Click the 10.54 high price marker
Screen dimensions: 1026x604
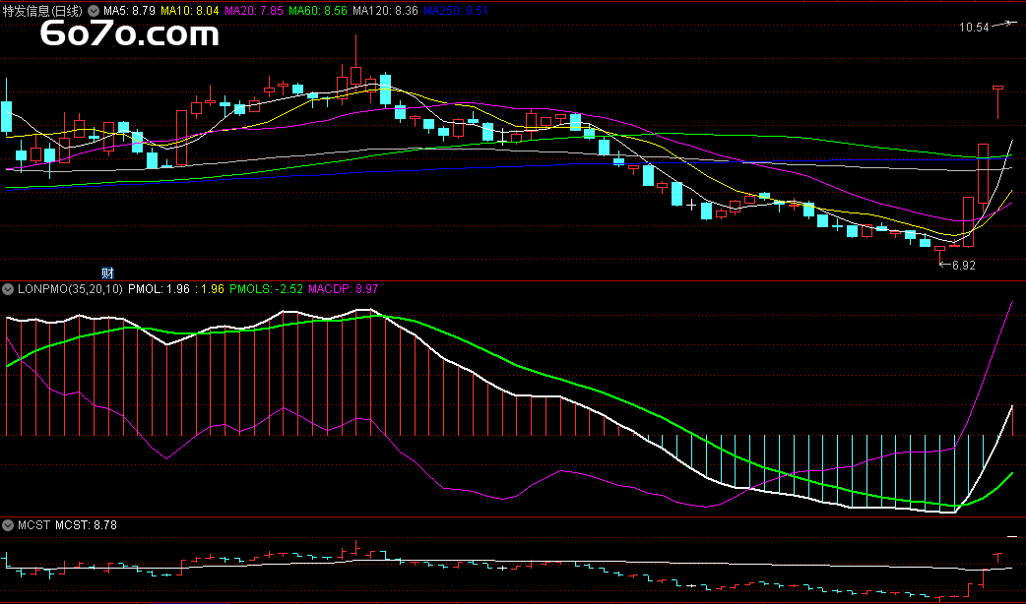pyautogui.click(x=974, y=28)
